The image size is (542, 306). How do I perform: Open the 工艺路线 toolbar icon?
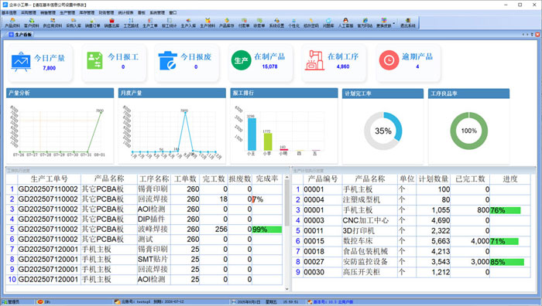click(x=131, y=23)
